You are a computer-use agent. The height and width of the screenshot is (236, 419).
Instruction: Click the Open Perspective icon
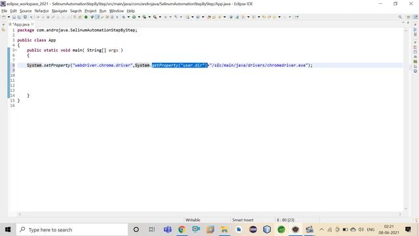(x=409, y=17)
